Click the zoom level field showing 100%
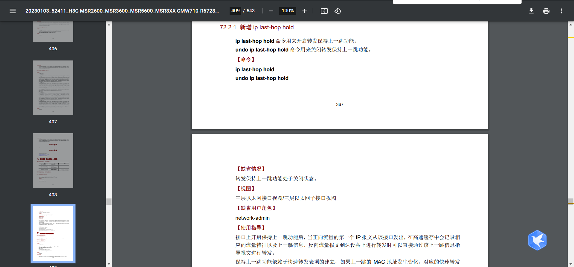The width and height of the screenshot is (574, 267). pos(288,11)
